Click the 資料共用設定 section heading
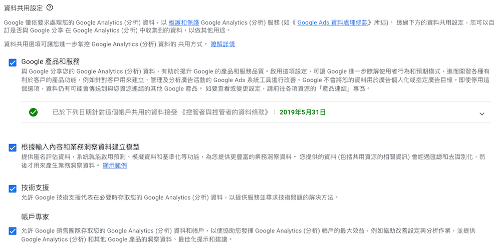The image size is (501, 247). (24, 8)
